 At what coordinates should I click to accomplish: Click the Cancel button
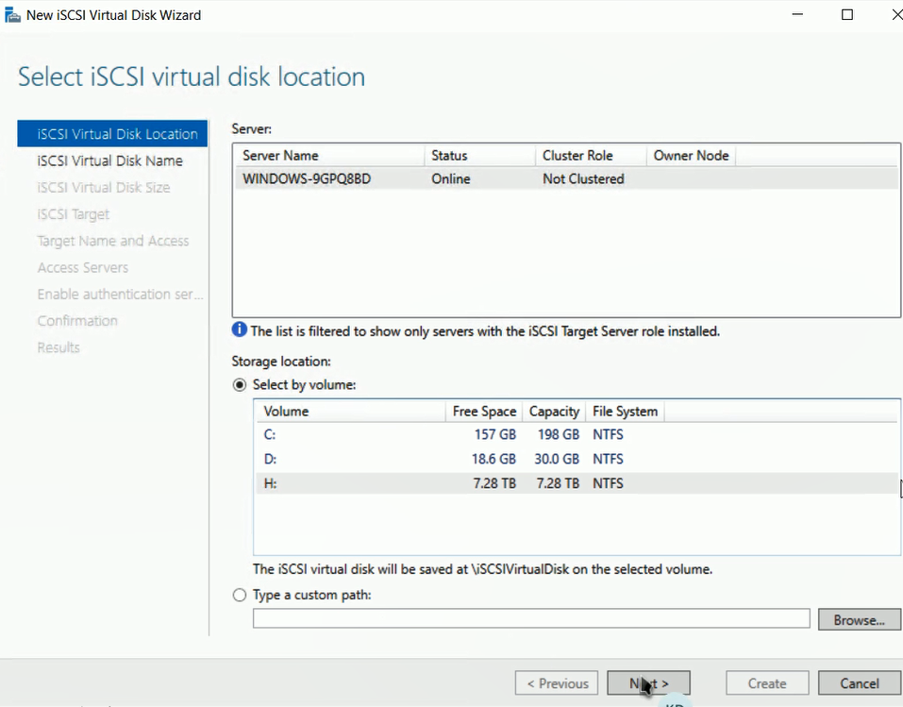[x=859, y=683]
